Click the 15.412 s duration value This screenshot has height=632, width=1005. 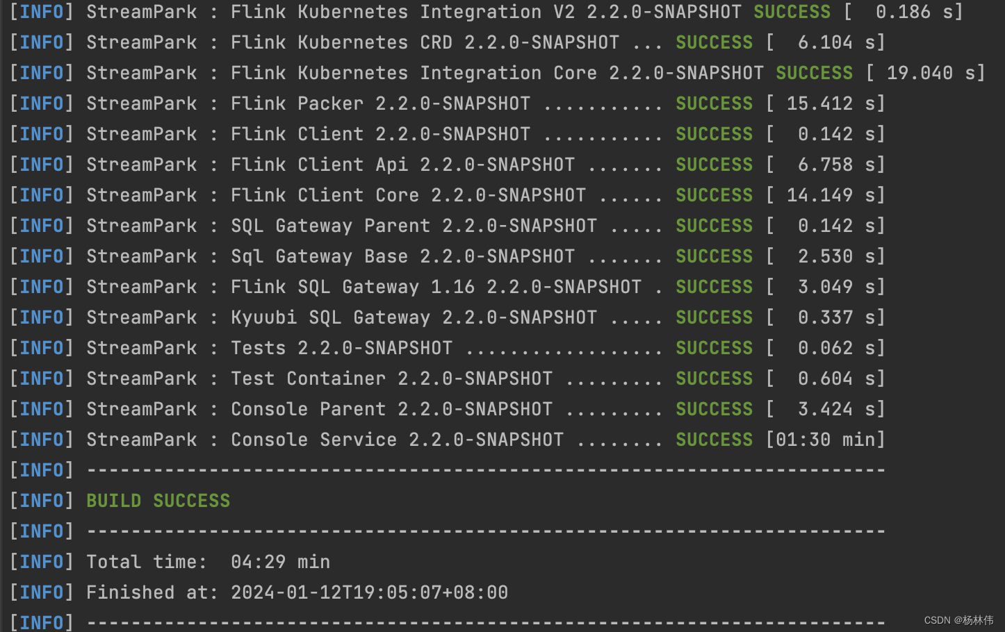(x=831, y=103)
